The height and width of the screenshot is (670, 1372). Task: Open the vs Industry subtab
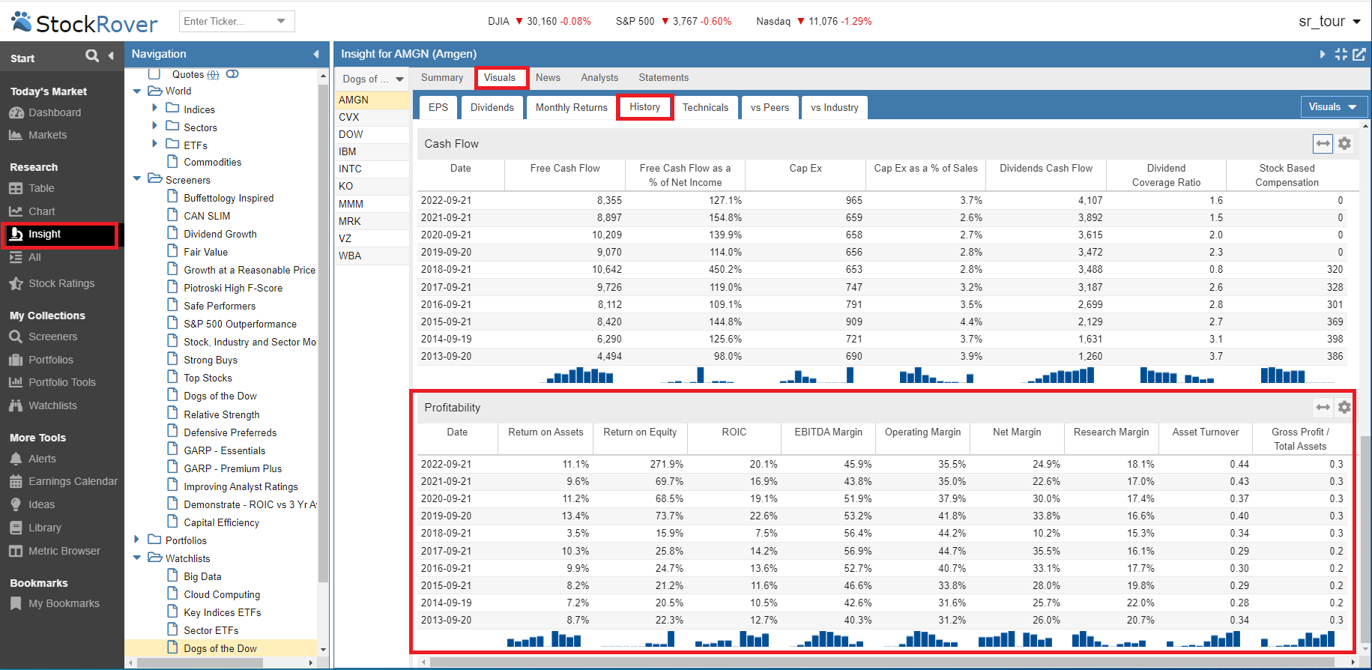click(x=835, y=107)
